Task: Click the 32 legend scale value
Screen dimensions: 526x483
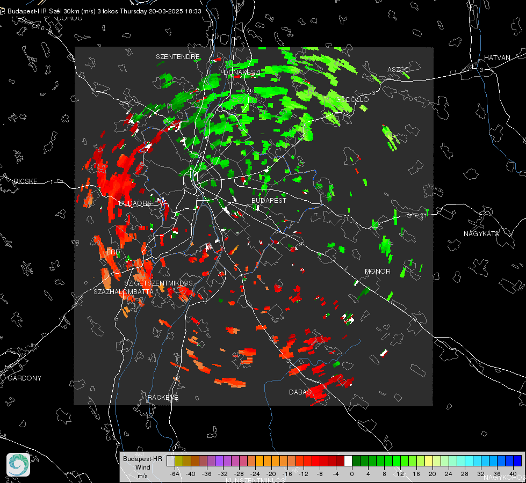Action: click(x=481, y=474)
